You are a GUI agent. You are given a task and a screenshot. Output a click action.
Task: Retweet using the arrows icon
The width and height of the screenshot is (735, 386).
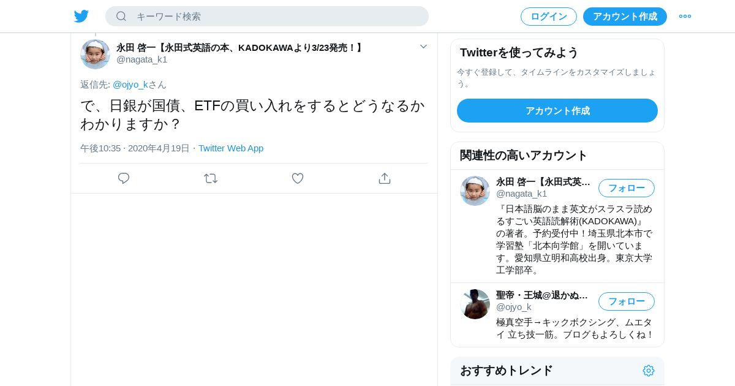pyautogui.click(x=211, y=178)
